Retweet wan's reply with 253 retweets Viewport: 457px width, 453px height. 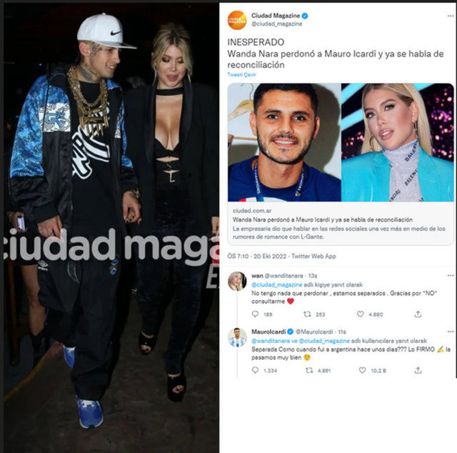click(307, 314)
